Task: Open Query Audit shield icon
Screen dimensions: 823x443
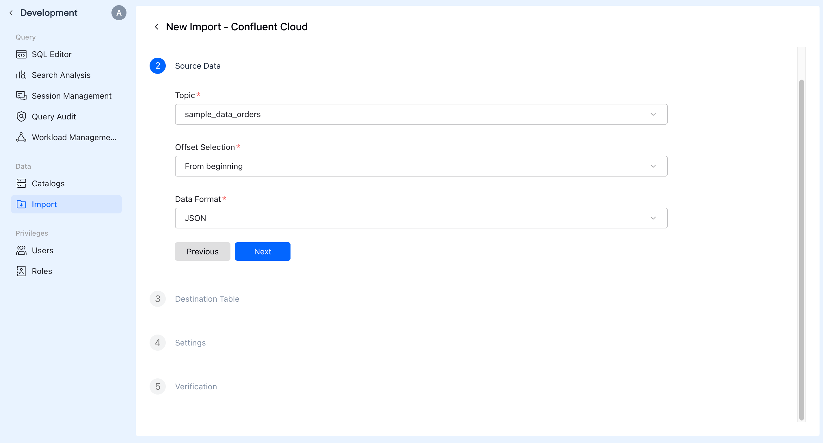Action: point(21,117)
